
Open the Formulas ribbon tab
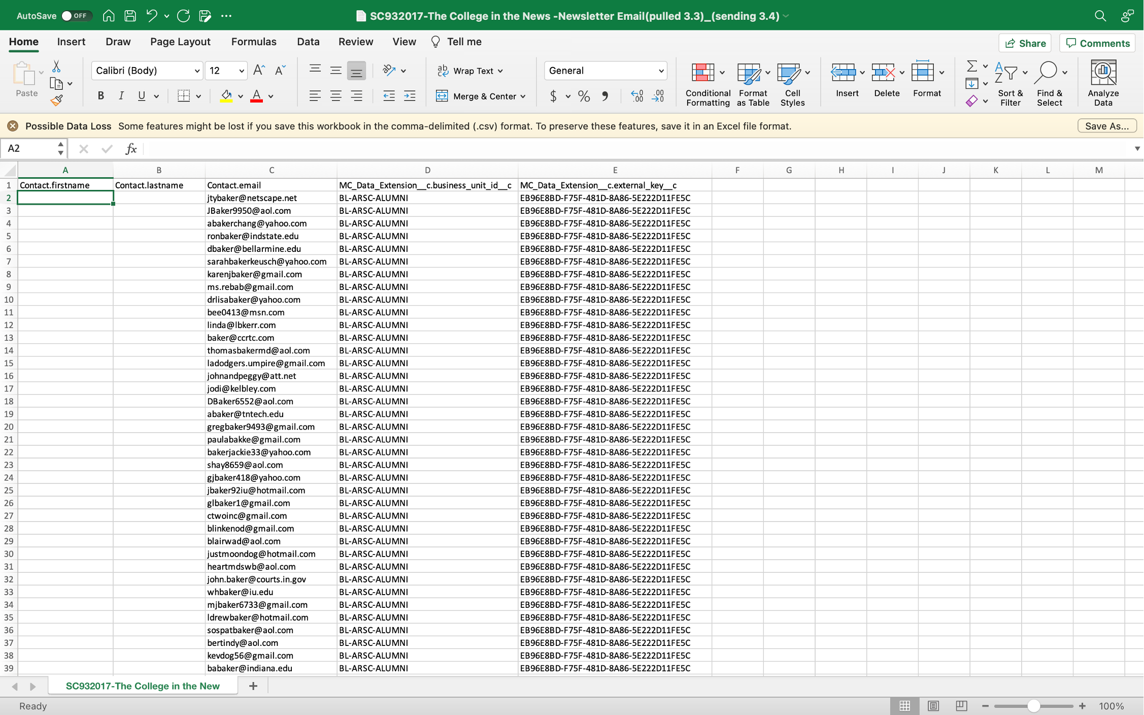[253, 42]
